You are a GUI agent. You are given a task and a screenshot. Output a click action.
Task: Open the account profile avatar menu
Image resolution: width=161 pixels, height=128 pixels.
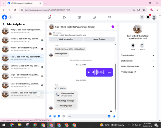coord(154,17)
